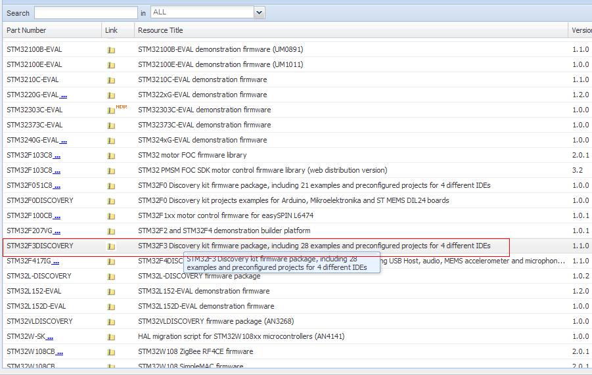The width and height of the screenshot is (592, 375).
Task: Select 'STM32L152-EVAL demonstration firmware' title
Action: 204,291
